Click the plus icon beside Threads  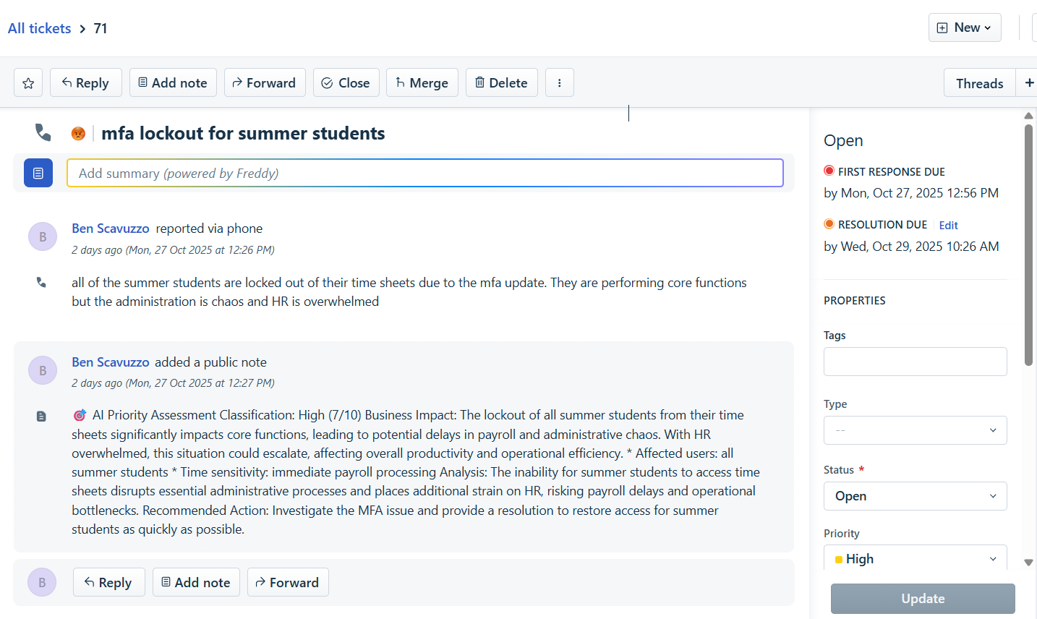tap(1028, 83)
